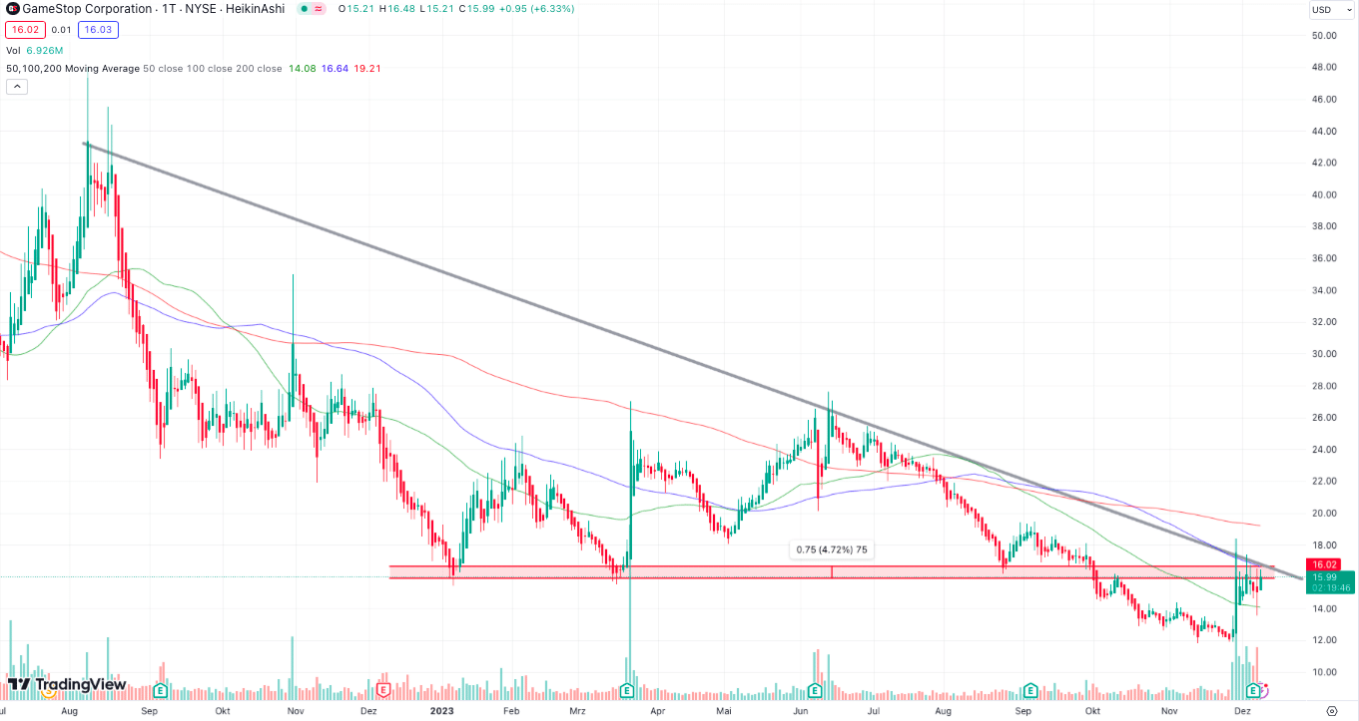
Task: Select the Vol indicator legend
Action: pyautogui.click(x=14, y=50)
